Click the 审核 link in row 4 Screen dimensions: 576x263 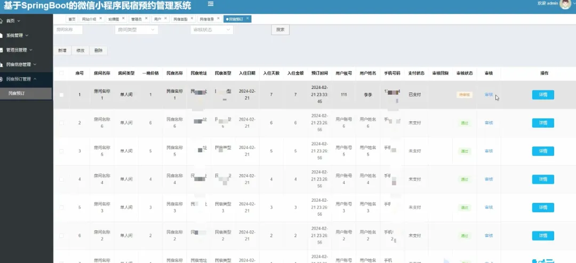tap(489, 179)
